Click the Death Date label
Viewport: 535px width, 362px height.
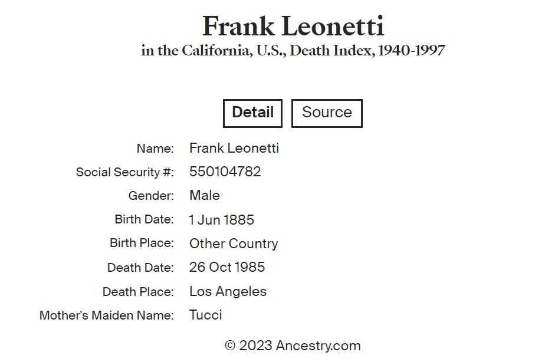point(140,268)
